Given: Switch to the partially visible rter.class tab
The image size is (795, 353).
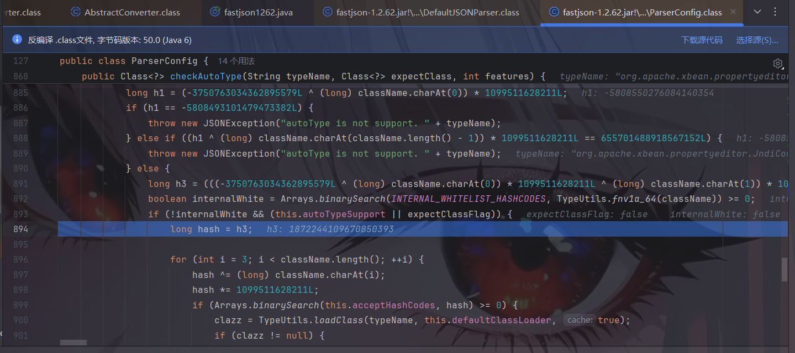Looking at the screenshot, I should point(22,12).
